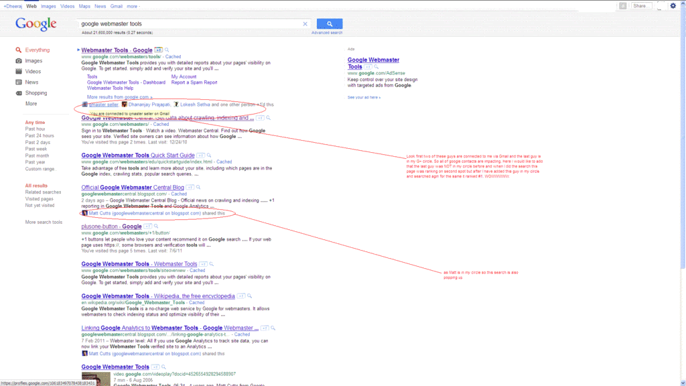Open the Share dropdown at top right
Screen dimensions: 686x386
pos(641,5)
